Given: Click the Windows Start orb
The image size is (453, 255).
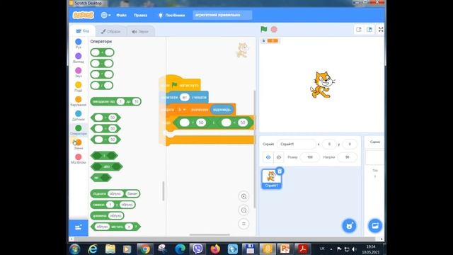Looking at the screenshot, I should point(74,249).
